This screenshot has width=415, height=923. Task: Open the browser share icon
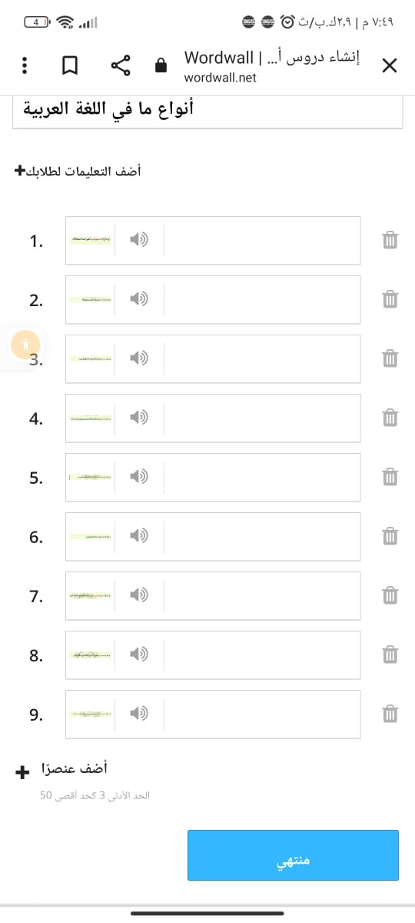[x=121, y=65]
